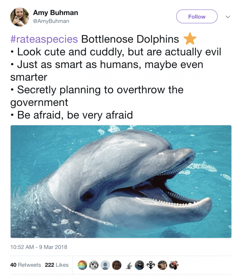The width and height of the screenshot is (244, 279).
Task: Enlarge the dolphin photo in the tweet
Action: click(x=121, y=181)
